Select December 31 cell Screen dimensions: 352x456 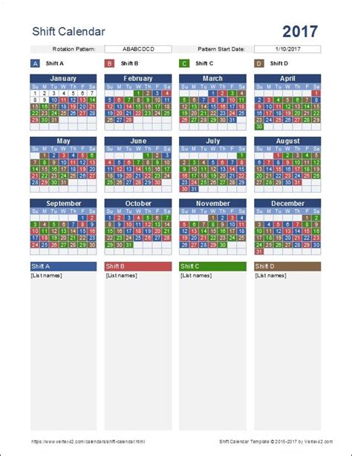pyautogui.click(x=259, y=251)
